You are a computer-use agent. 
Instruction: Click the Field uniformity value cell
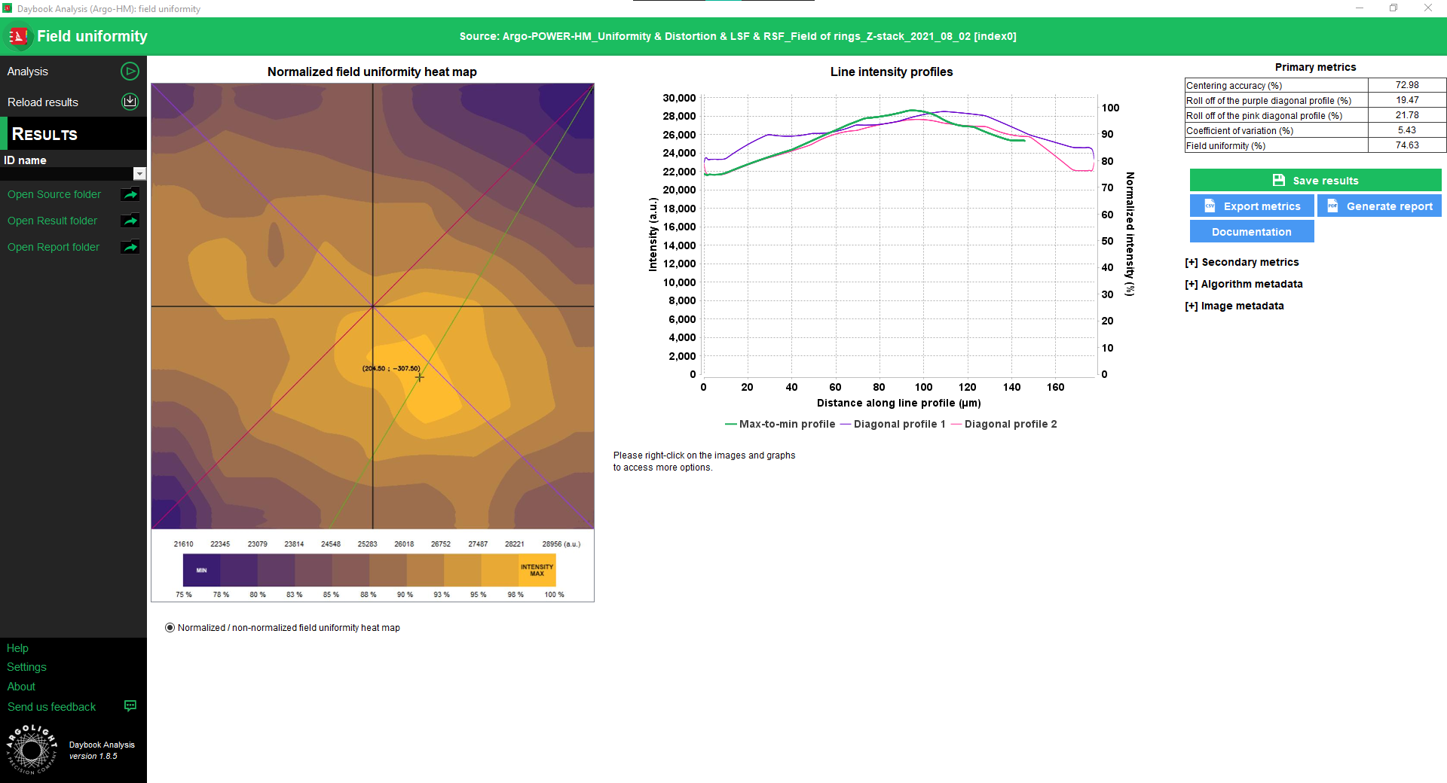tap(1406, 145)
